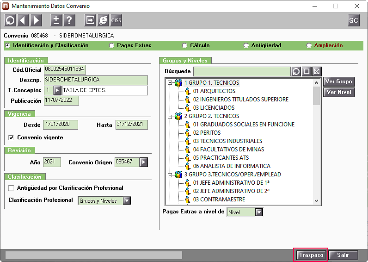Screen dimensions: 368x262
Task: Enable Antigüedad por Clasificación Profesional checkbox
Action: (x=11, y=188)
